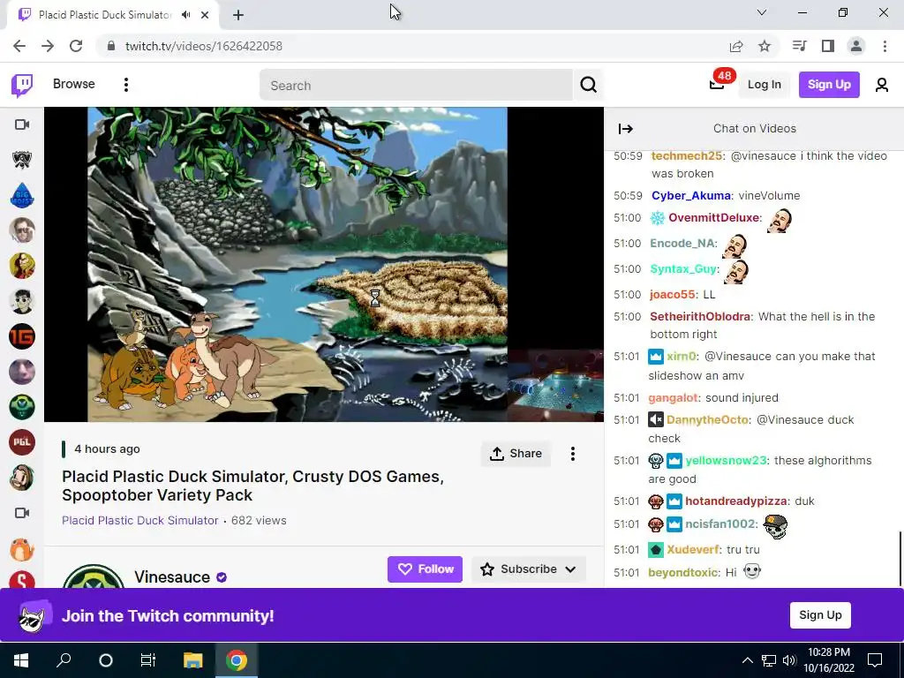Click the Vinesauce channel avatar
This screenshot has height=678, width=904.
(x=94, y=576)
